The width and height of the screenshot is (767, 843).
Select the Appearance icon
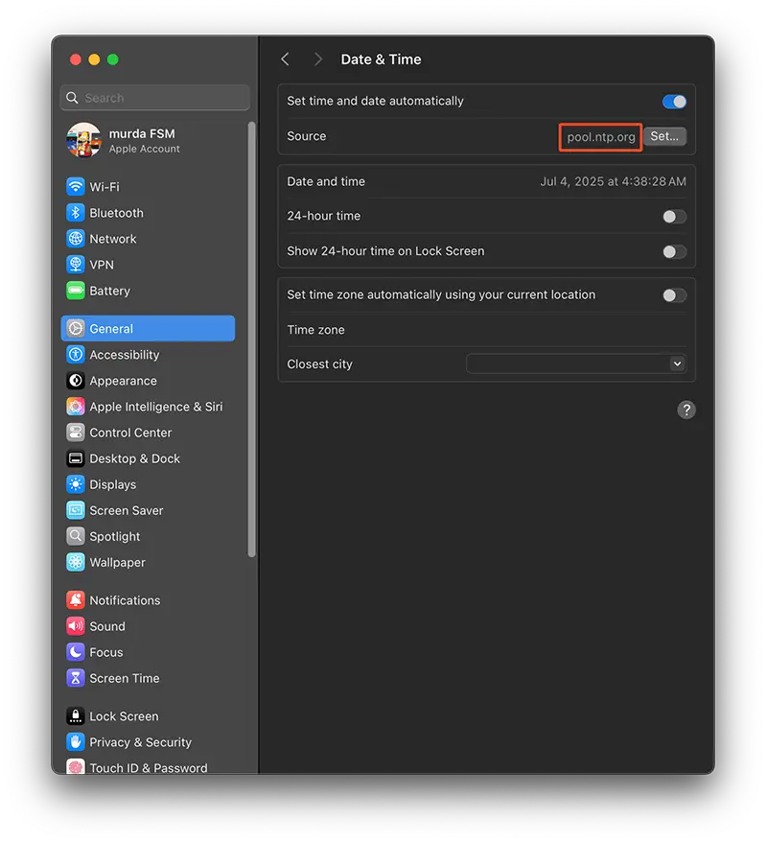(x=75, y=381)
